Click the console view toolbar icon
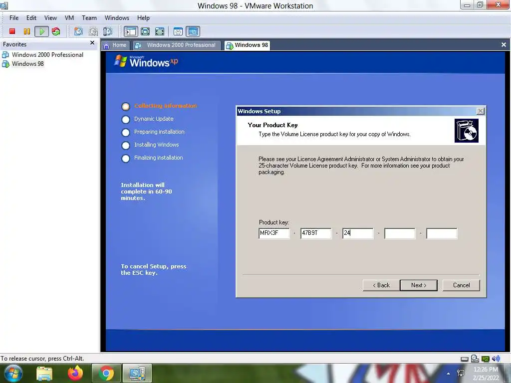The width and height of the screenshot is (511, 383). click(193, 31)
